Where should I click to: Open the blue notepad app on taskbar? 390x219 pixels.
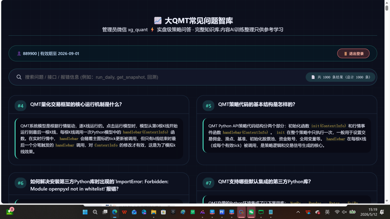(270, 212)
